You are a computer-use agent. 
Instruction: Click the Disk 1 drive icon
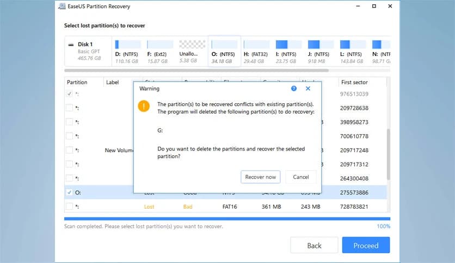coord(71,45)
